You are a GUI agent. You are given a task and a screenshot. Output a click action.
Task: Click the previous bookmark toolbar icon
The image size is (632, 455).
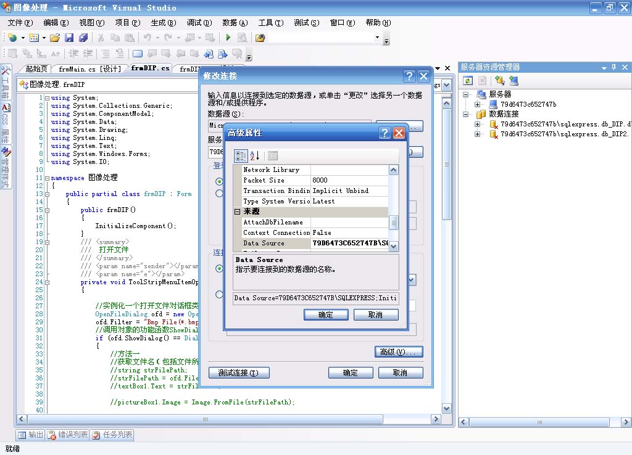tap(208, 54)
